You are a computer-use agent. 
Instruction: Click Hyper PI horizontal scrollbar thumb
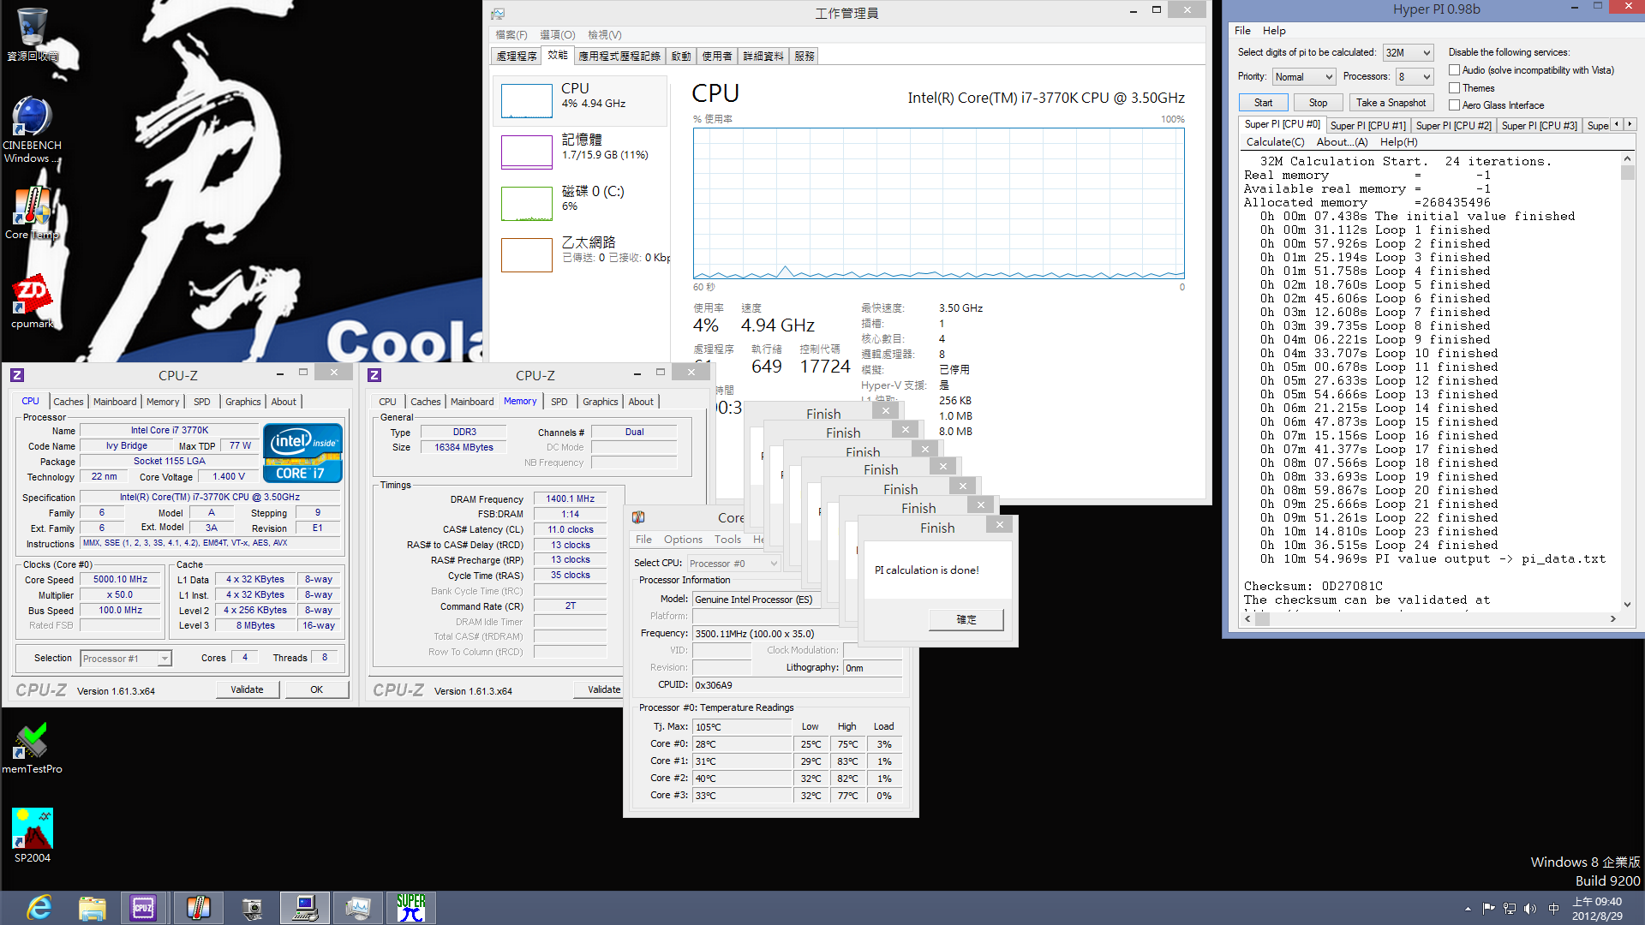(x=1263, y=618)
